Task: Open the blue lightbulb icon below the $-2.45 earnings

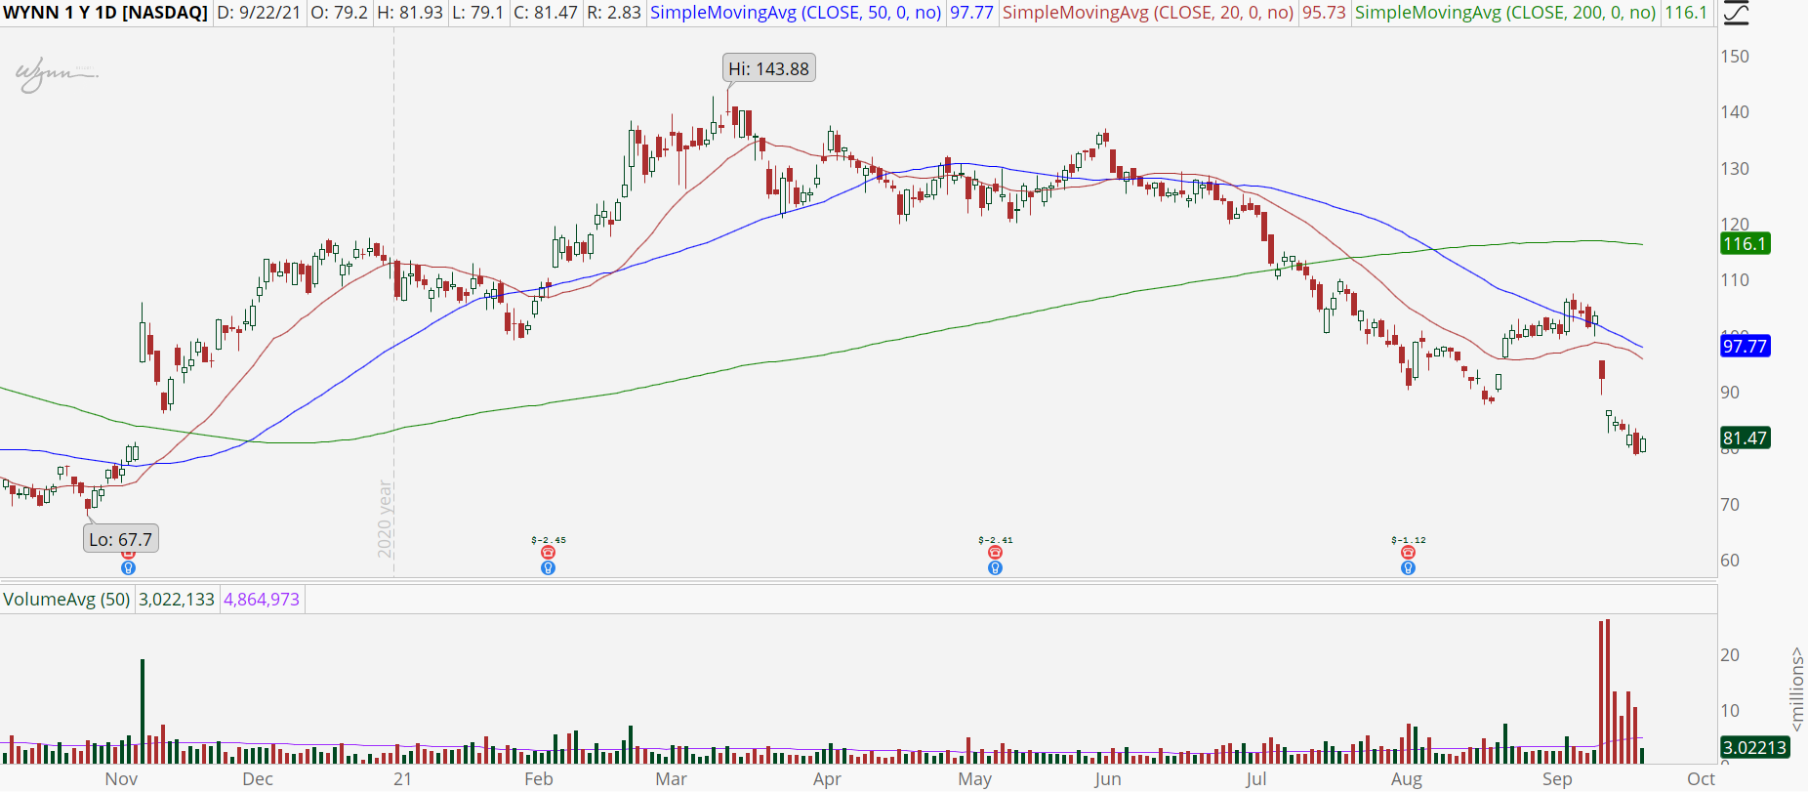Action: 548,567
